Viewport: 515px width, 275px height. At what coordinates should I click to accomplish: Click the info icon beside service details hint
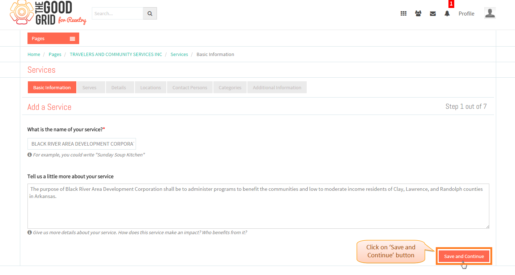pyautogui.click(x=30, y=232)
